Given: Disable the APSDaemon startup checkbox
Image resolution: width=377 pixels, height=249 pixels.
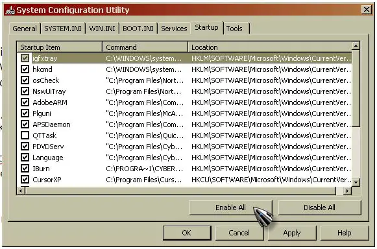Looking at the screenshot, I should pyautogui.click(x=25, y=124).
